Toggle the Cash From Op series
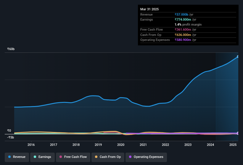This screenshot has height=165, width=243. click(x=108, y=157)
